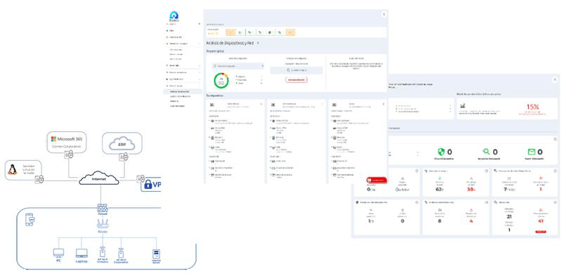The height and width of the screenshot is (276, 562).
Task: Select the Firewall brick-wall icon
Action: coord(103,208)
